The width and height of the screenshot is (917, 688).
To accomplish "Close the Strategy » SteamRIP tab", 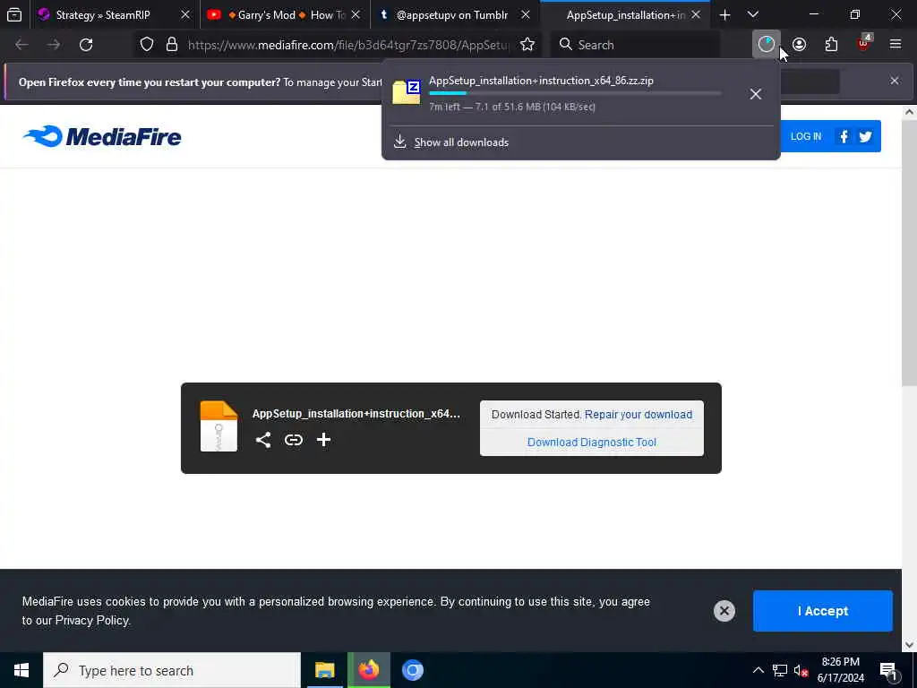I will point(185,14).
